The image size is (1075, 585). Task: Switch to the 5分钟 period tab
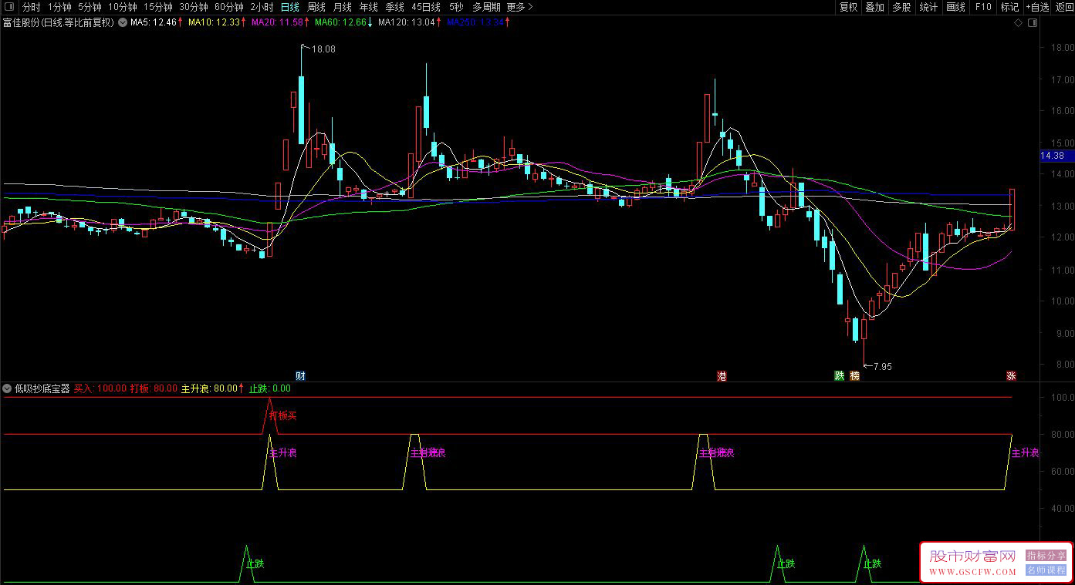point(90,7)
